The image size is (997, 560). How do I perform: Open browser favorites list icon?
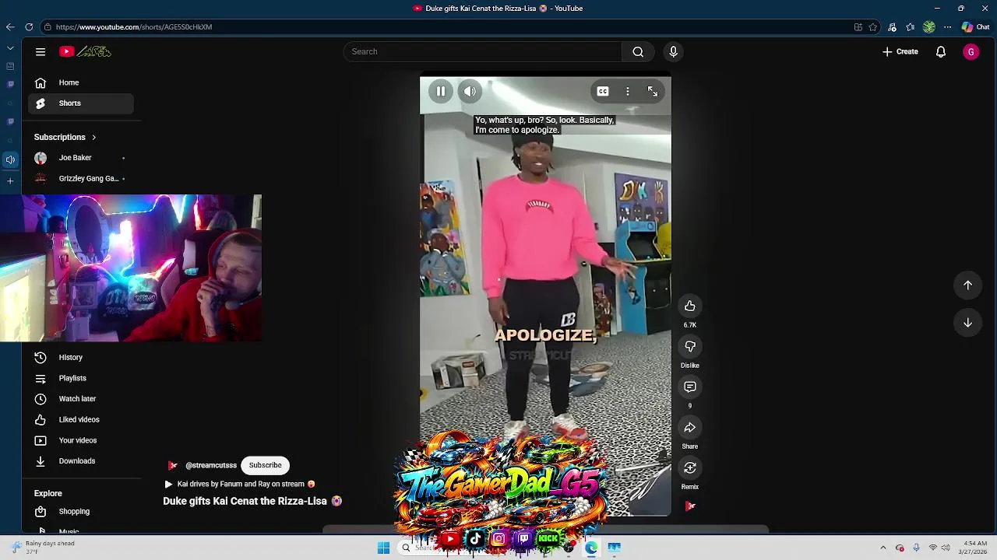(910, 27)
